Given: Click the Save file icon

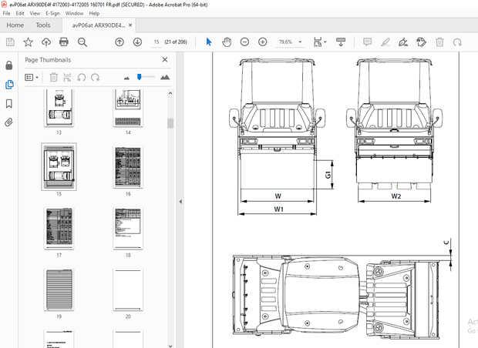Looking at the screenshot, I should point(10,42).
